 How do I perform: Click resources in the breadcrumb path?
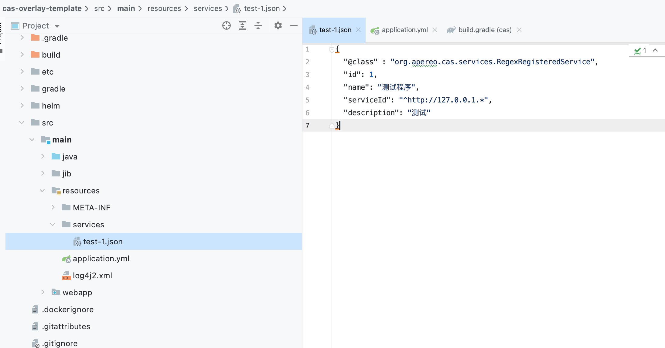click(x=164, y=8)
